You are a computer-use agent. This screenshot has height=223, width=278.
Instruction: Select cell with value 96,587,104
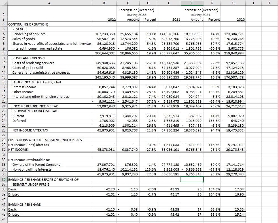pyautogui.click(x=104, y=39)
